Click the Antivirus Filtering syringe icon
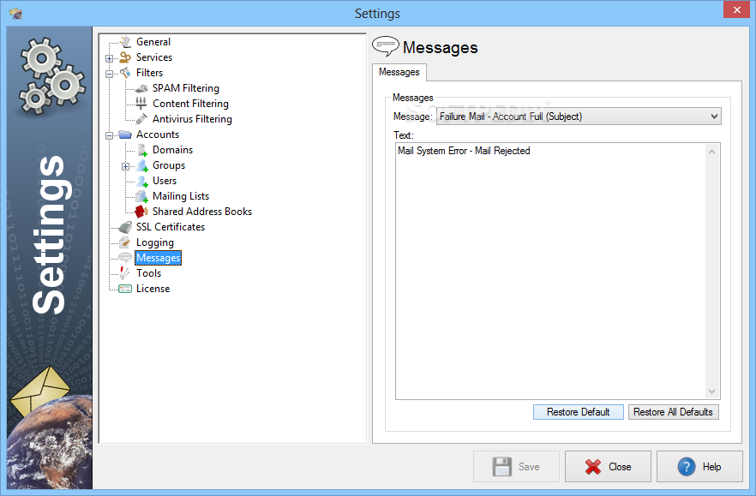This screenshot has height=496, width=756. (x=141, y=119)
